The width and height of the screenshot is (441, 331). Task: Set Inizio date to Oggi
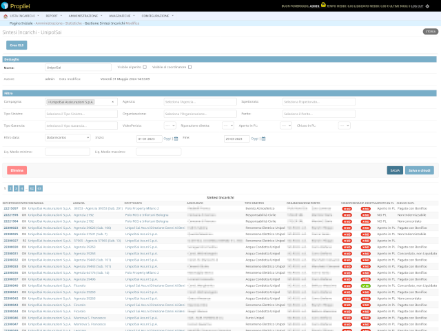[x=167, y=139]
